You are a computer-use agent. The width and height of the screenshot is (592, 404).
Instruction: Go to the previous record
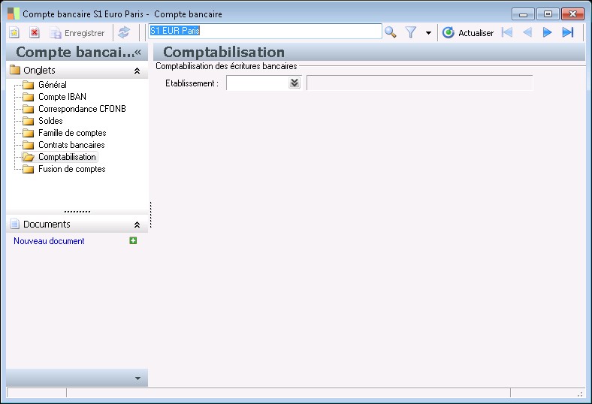[527, 32]
